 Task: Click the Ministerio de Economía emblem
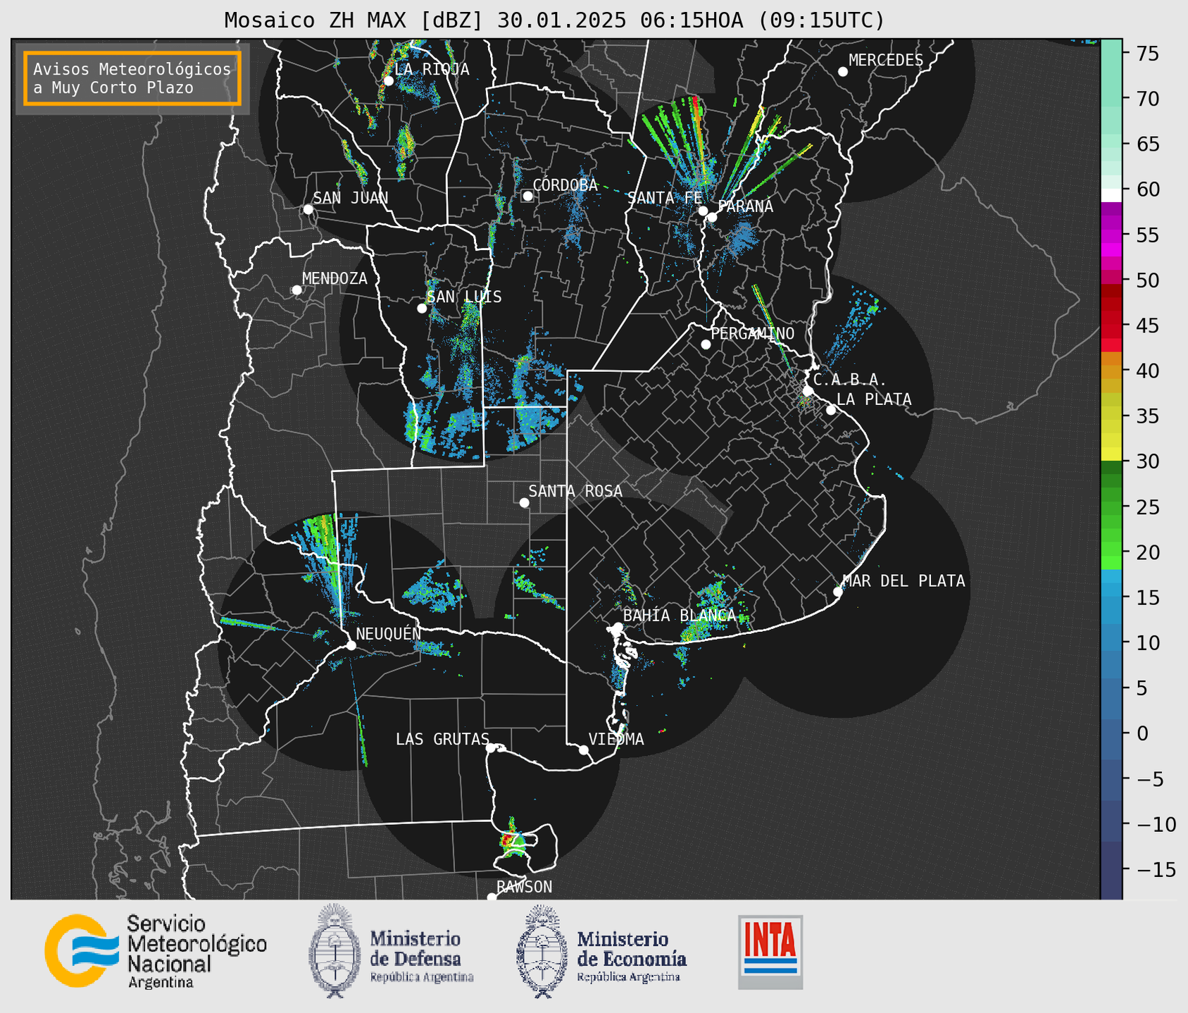tap(542, 952)
